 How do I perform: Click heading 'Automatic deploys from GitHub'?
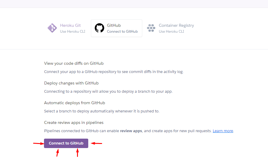[x=74, y=103]
